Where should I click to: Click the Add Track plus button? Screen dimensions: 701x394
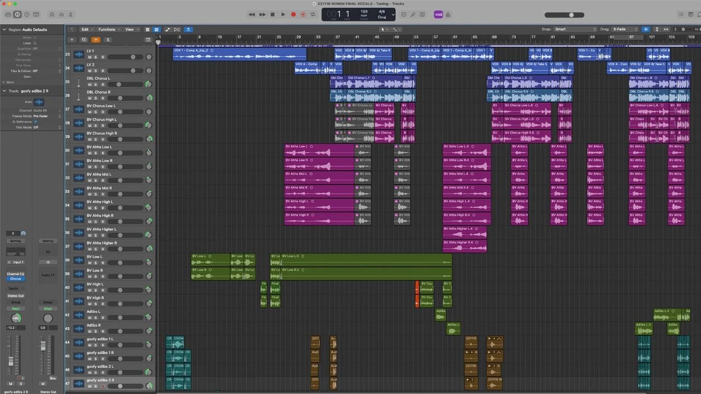[x=71, y=40]
